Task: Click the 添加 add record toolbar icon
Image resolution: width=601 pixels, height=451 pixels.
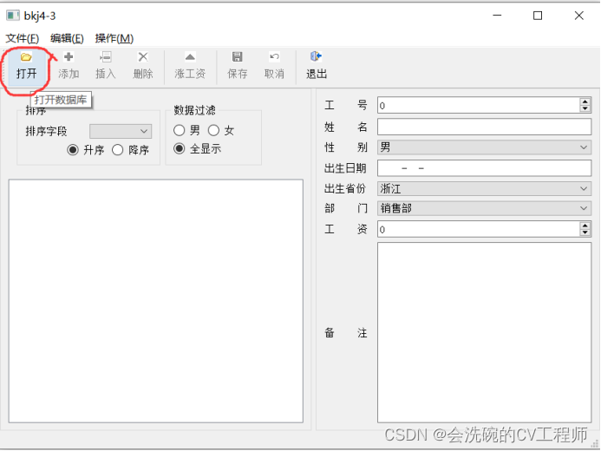Action: (x=69, y=56)
